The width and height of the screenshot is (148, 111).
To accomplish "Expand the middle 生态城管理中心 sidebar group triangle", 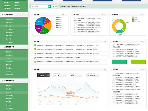I will click(2, 47).
